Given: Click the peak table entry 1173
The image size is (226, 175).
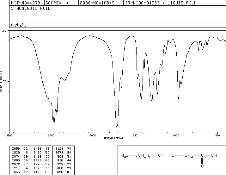Looking at the screenshot, I should click(x=38, y=172).
